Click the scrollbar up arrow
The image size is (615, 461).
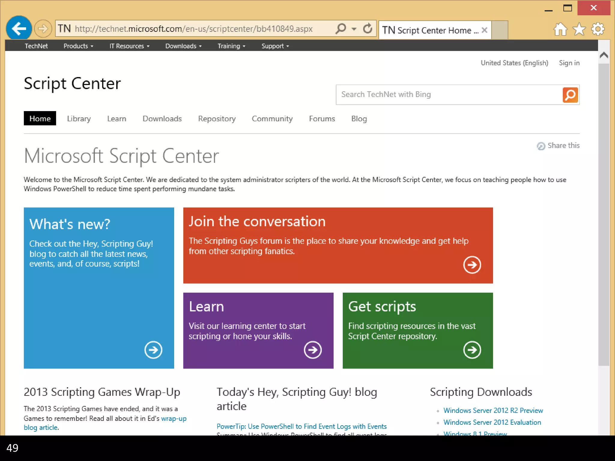pyautogui.click(x=604, y=55)
